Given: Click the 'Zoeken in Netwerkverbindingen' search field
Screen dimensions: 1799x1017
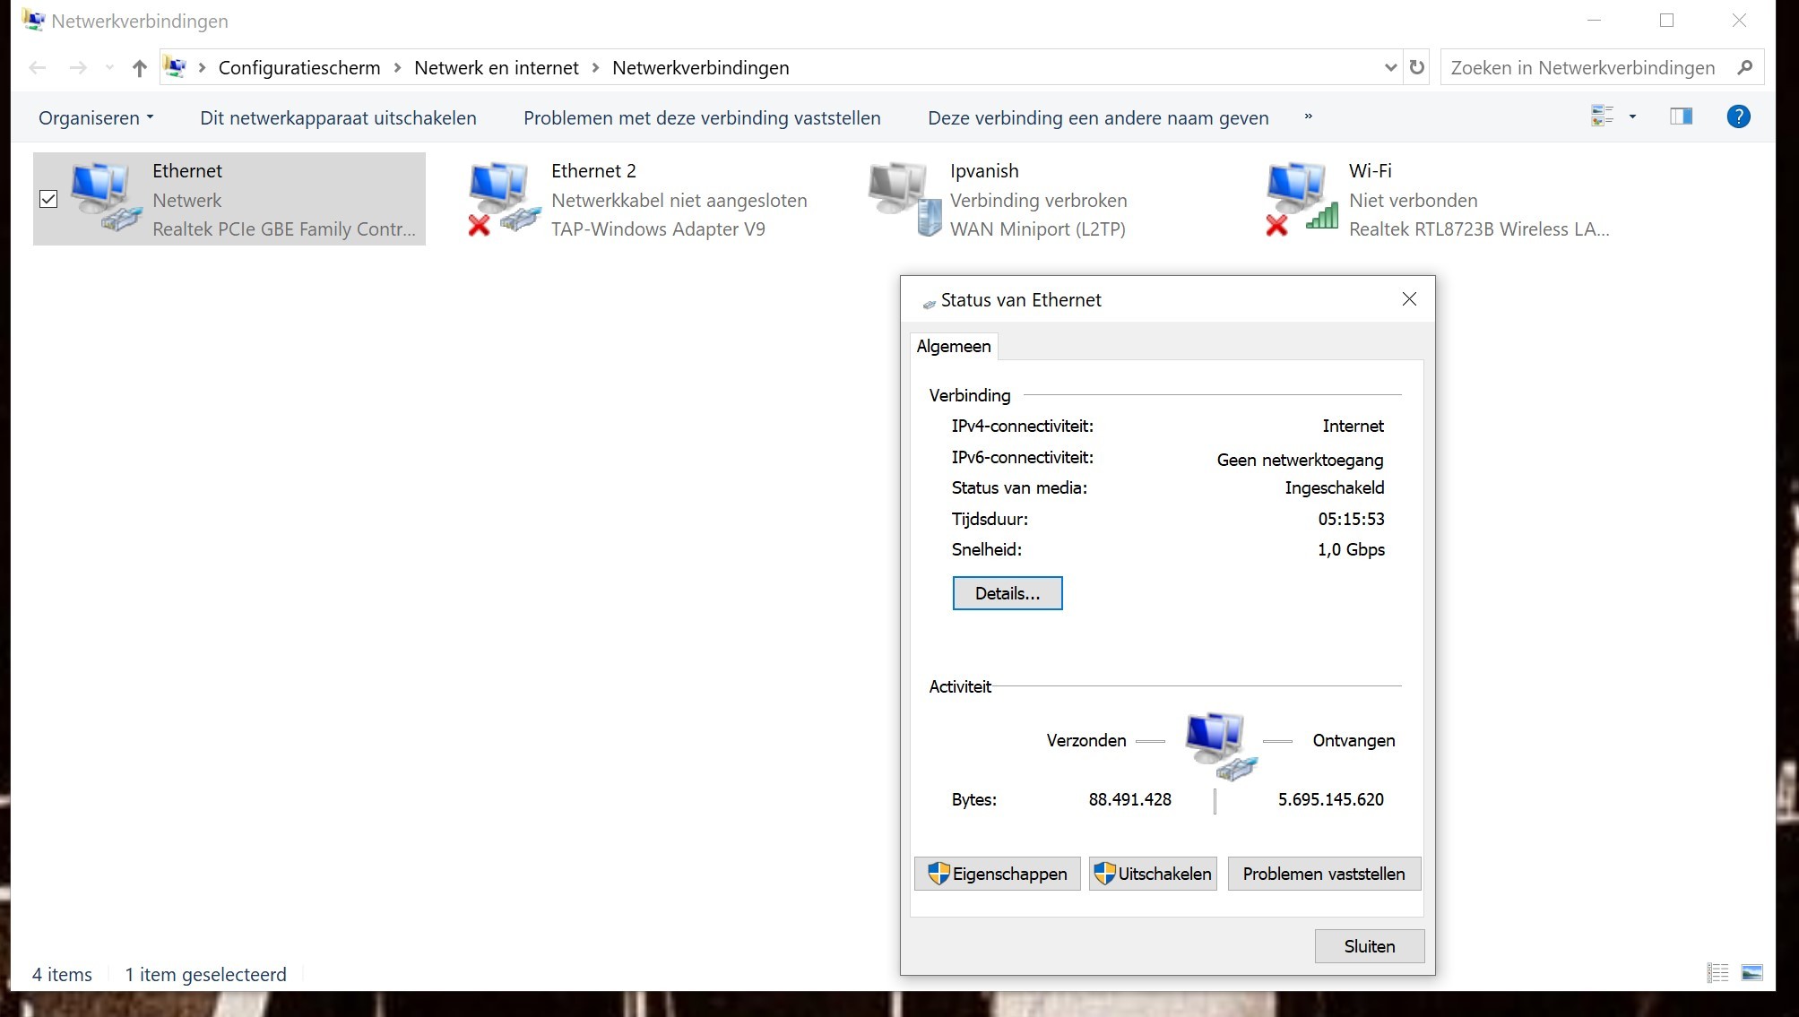Looking at the screenshot, I should pyautogui.click(x=1582, y=68).
